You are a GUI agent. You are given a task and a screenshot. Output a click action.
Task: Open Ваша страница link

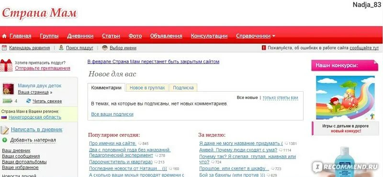pos(33,92)
